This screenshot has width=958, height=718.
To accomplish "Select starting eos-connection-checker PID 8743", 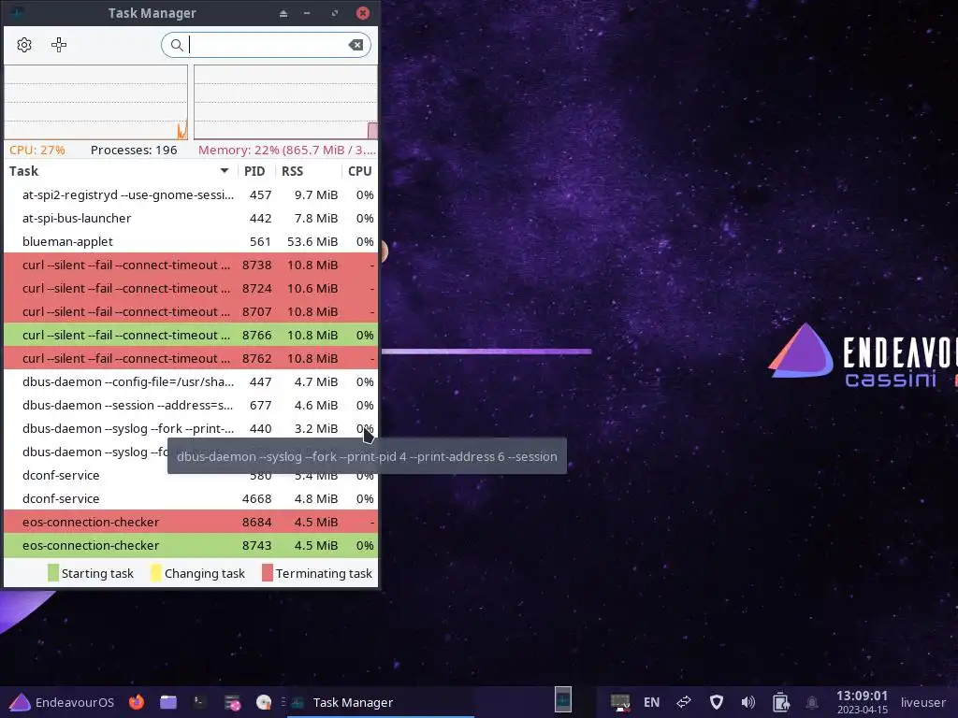I will [x=191, y=545].
